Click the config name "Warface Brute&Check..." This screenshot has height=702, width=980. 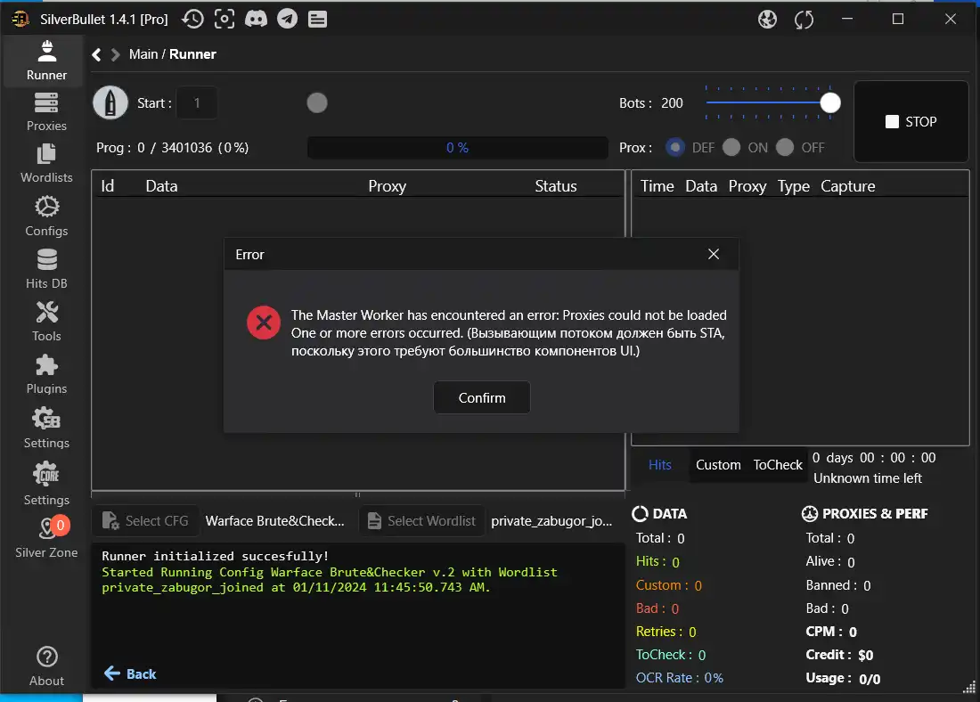pyautogui.click(x=275, y=521)
